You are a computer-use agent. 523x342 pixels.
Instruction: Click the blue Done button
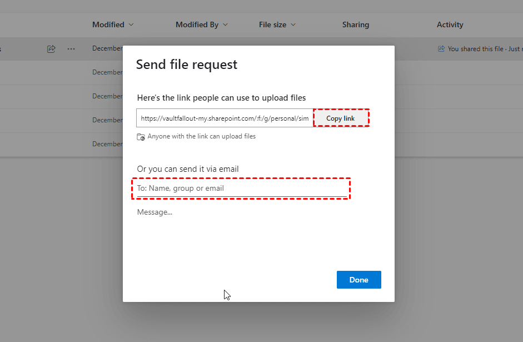[358, 280]
